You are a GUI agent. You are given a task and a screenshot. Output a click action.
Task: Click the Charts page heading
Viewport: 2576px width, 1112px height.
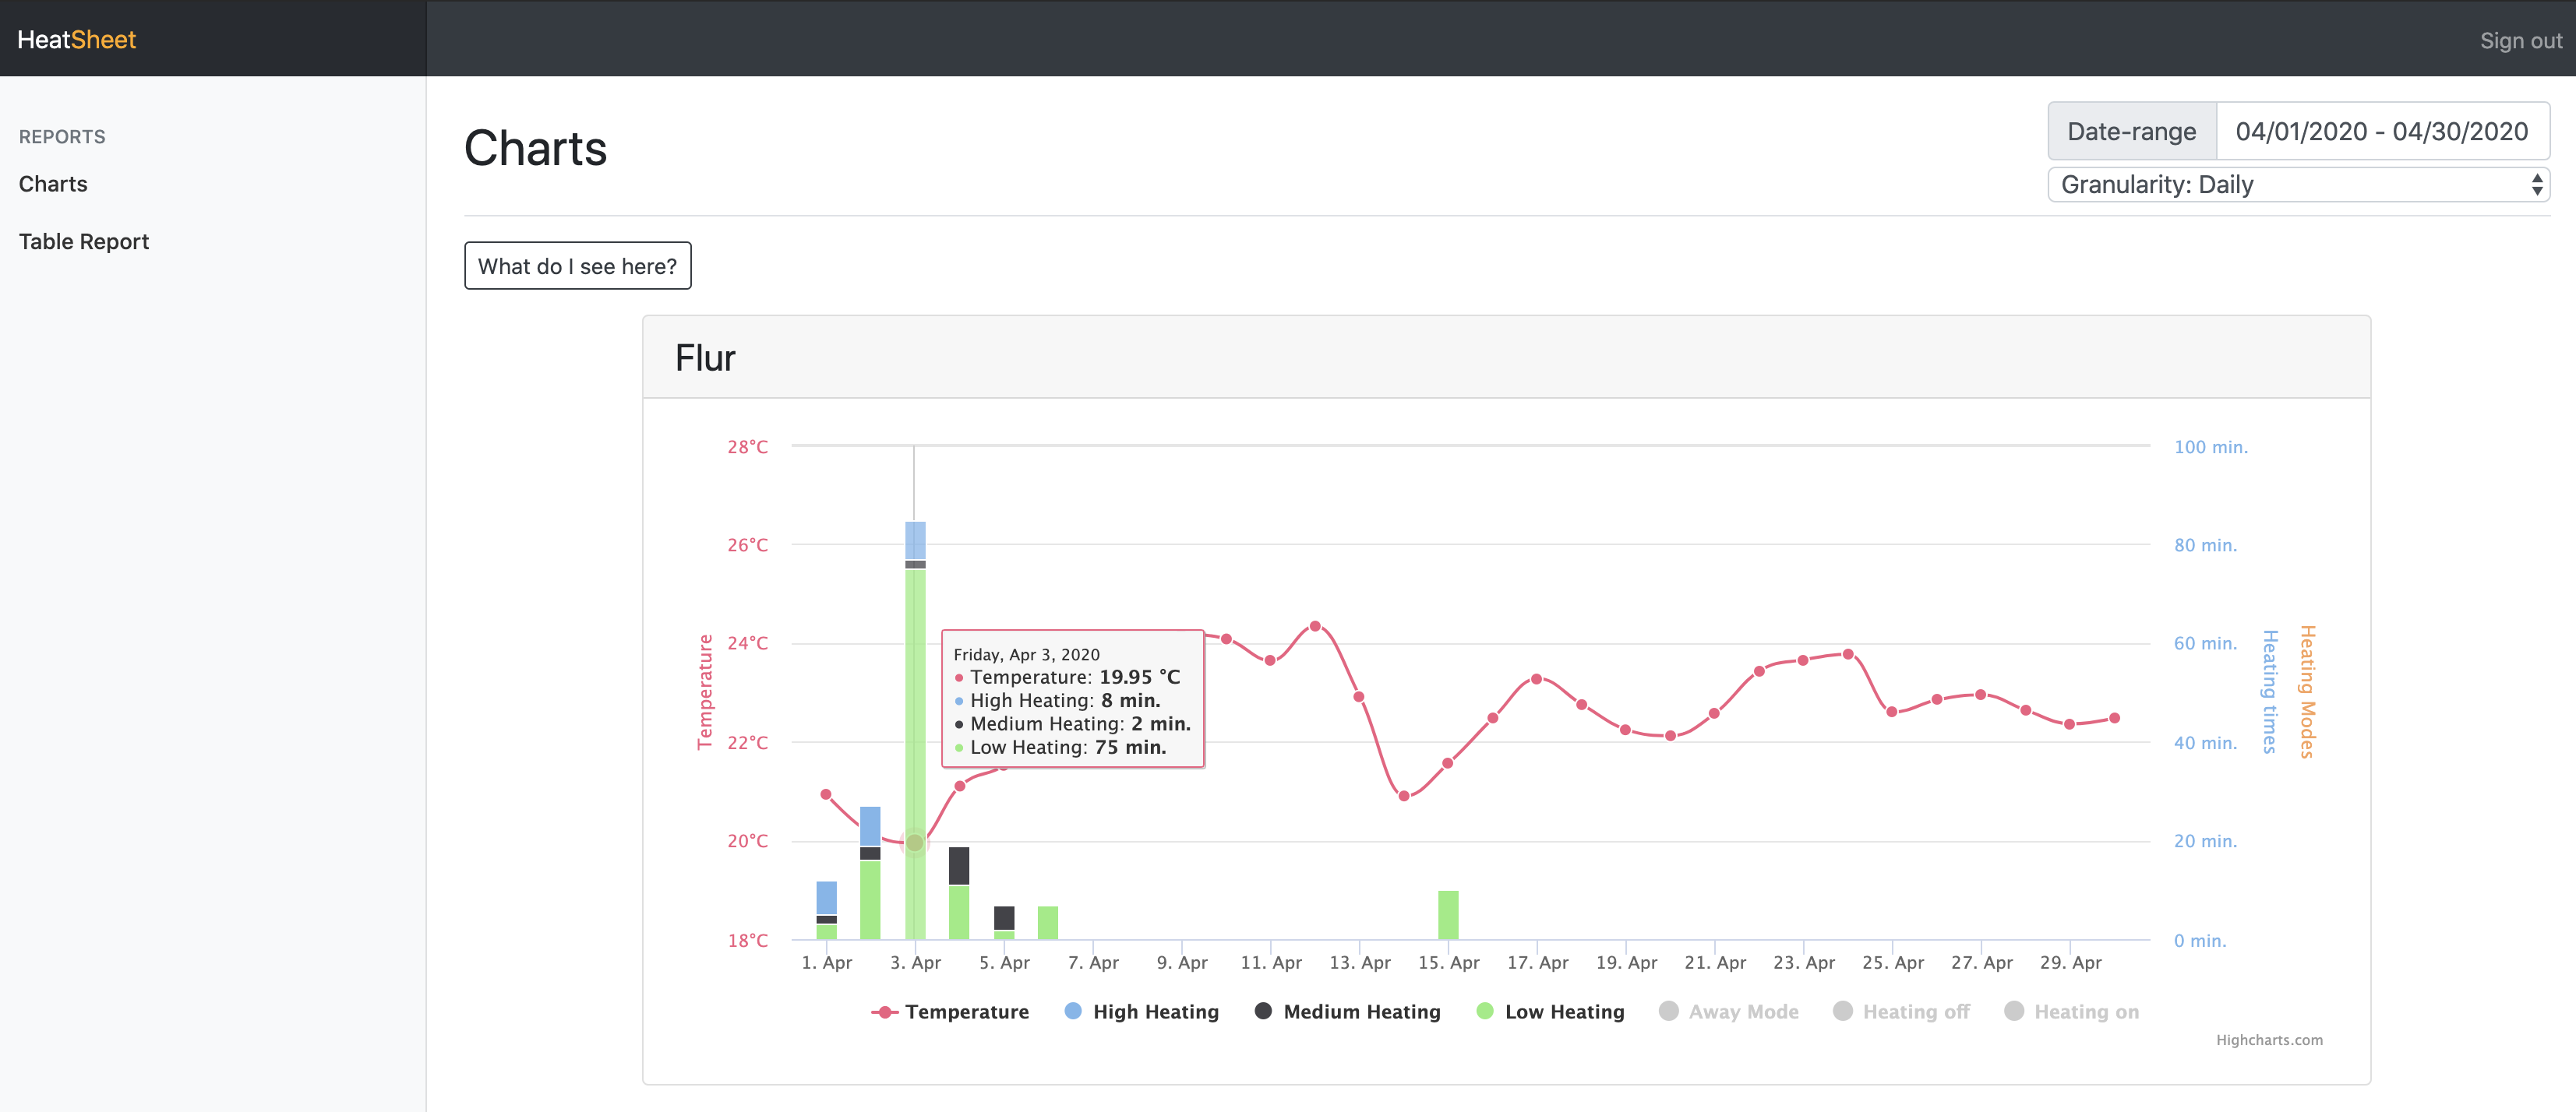click(535, 148)
